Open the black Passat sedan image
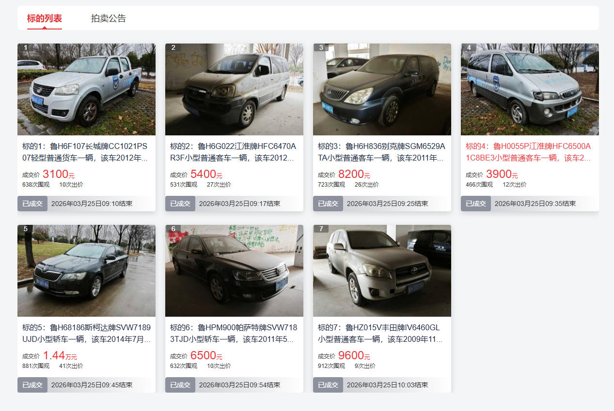614x411 pixels. coord(234,271)
